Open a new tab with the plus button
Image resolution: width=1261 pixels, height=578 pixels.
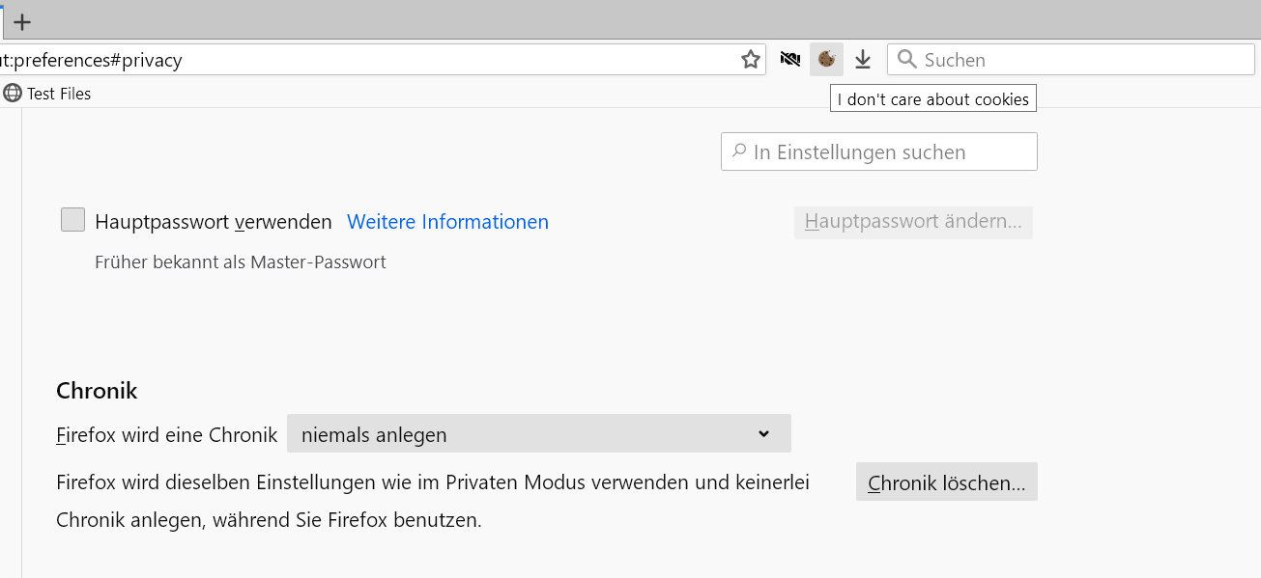tap(22, 22)
